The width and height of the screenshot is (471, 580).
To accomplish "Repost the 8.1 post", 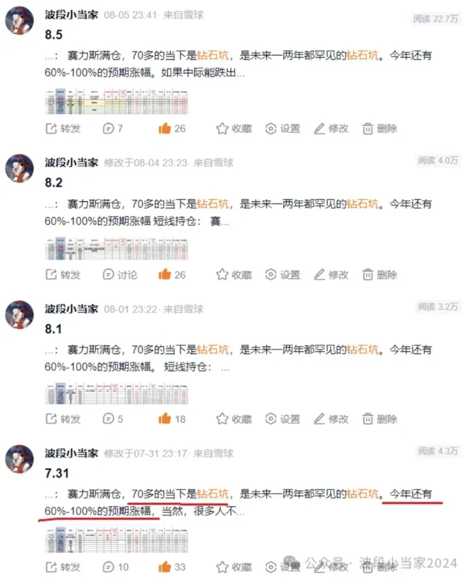I will pos(63,419).
